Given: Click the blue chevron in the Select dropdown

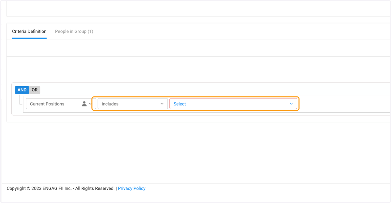Looking at the screenshot, I should 291,104.
